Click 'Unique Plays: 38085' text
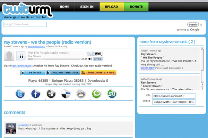 click(x=68, y=81)
